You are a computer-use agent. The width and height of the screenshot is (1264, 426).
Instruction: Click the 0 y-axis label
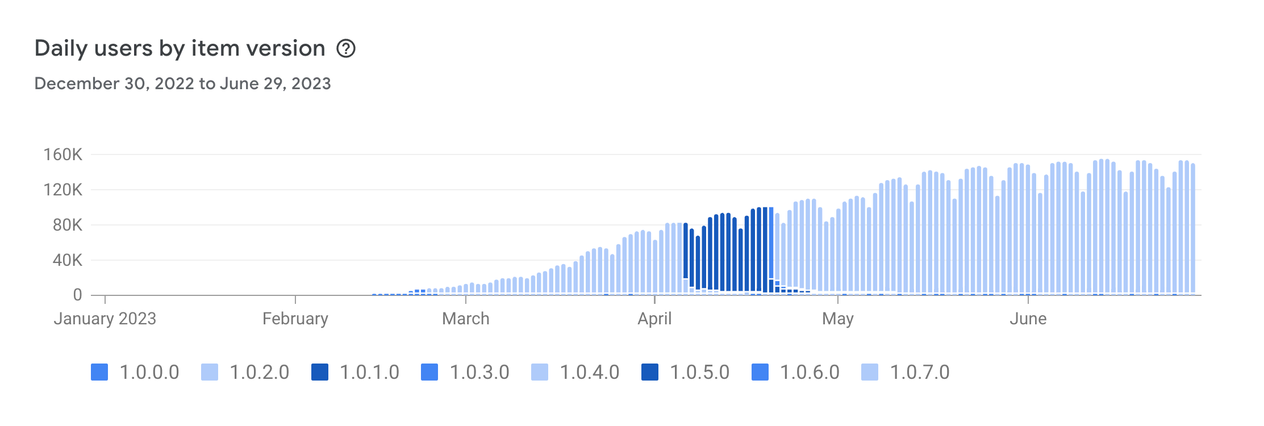[x=77, y=295]
